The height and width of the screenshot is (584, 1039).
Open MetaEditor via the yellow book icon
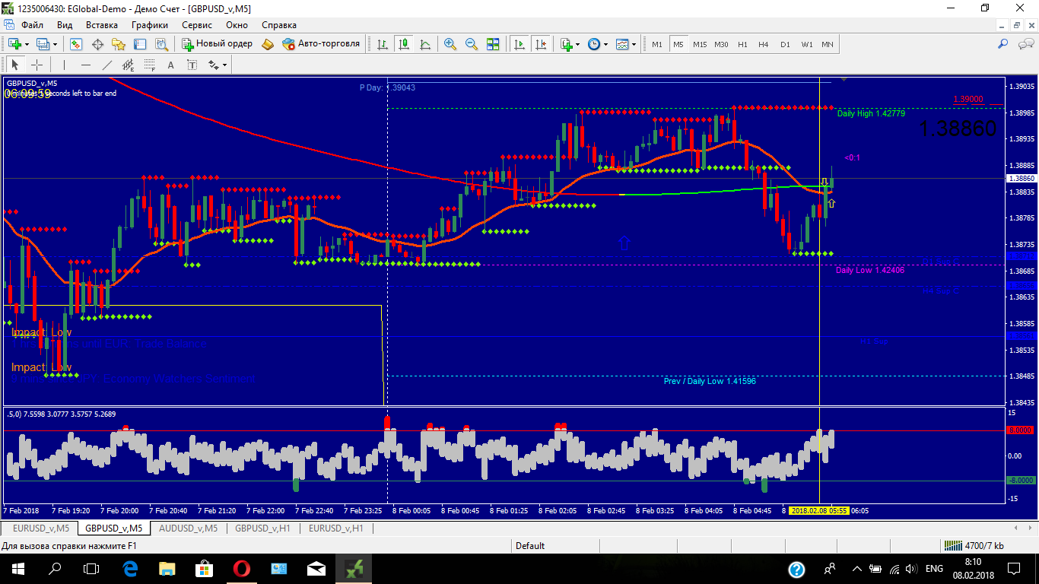pos(268,44)
